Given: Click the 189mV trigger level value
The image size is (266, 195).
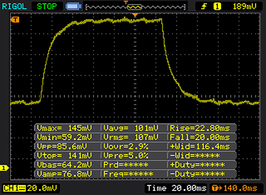Looking at the screenshot, I should 244,7.
